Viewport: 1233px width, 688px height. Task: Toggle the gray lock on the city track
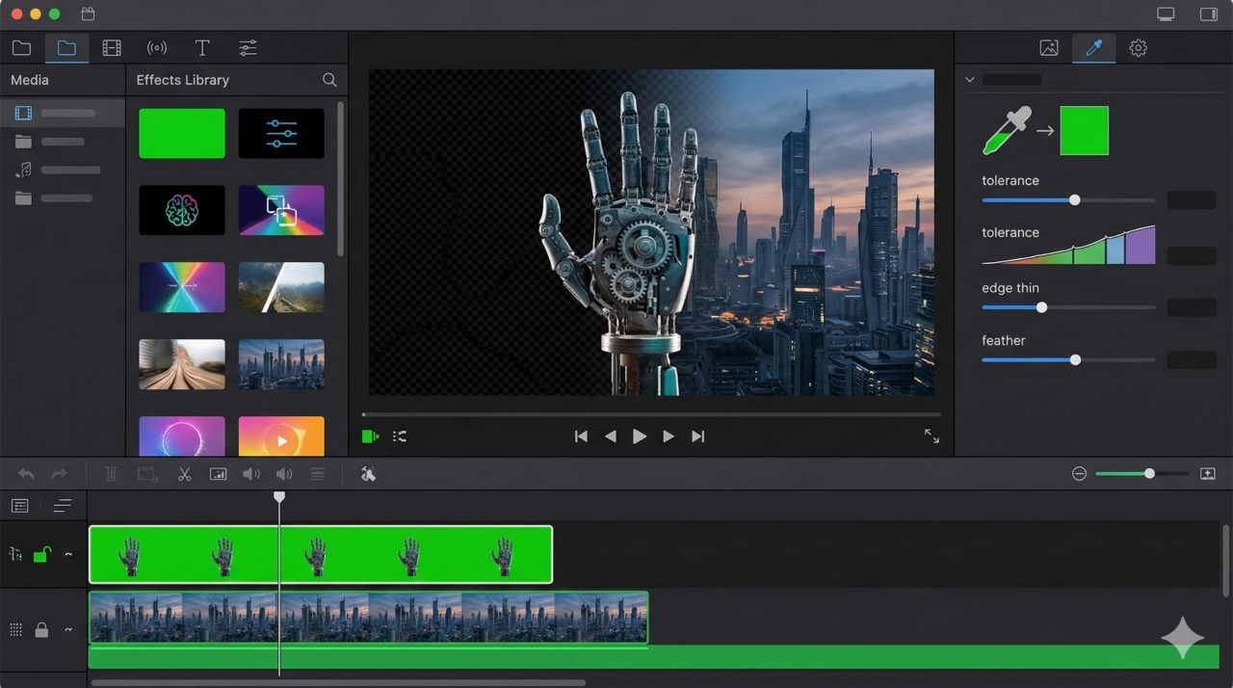[41, 630]
